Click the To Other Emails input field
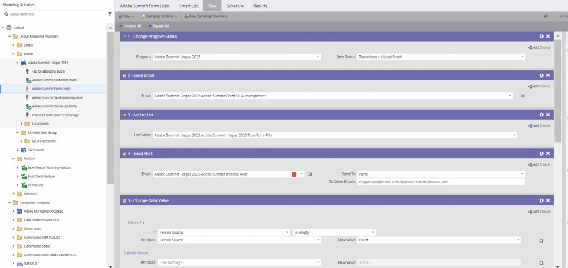This screenshot has height=268, width=568. [441, 182]
